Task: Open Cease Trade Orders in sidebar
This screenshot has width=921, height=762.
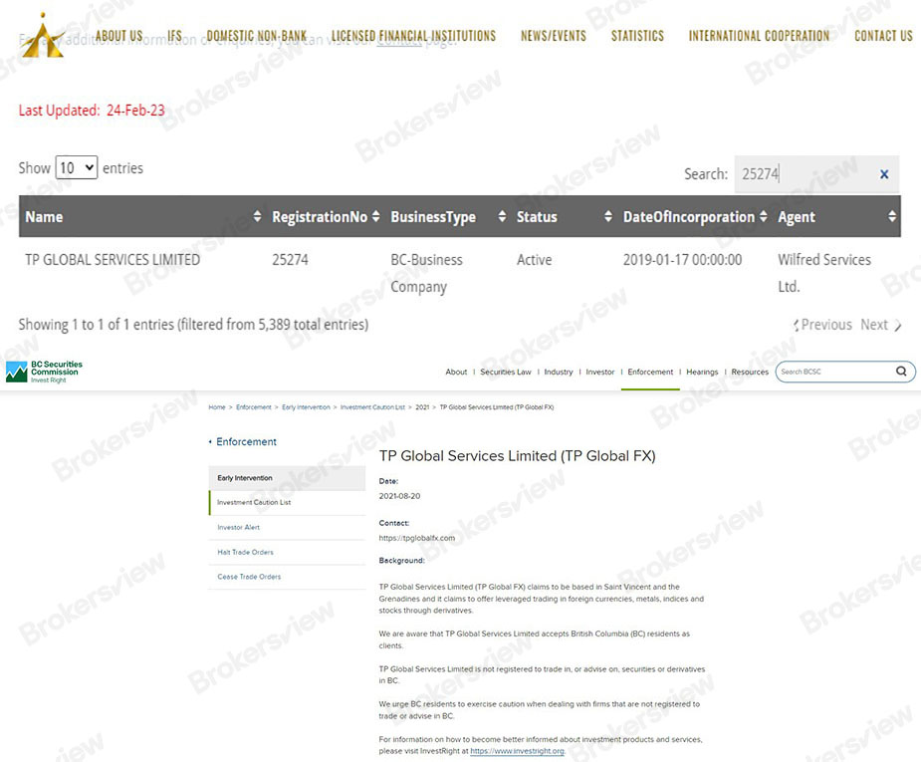Action: (287, 577)
